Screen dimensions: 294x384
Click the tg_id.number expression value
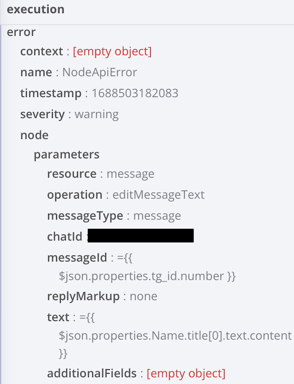147,276
